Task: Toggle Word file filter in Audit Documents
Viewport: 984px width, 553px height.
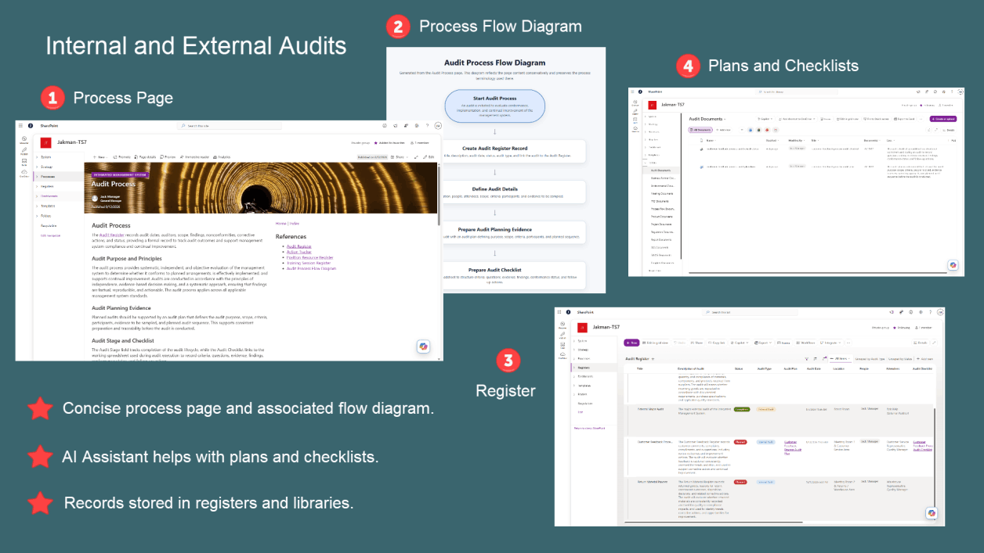Action: coord(751,130)
